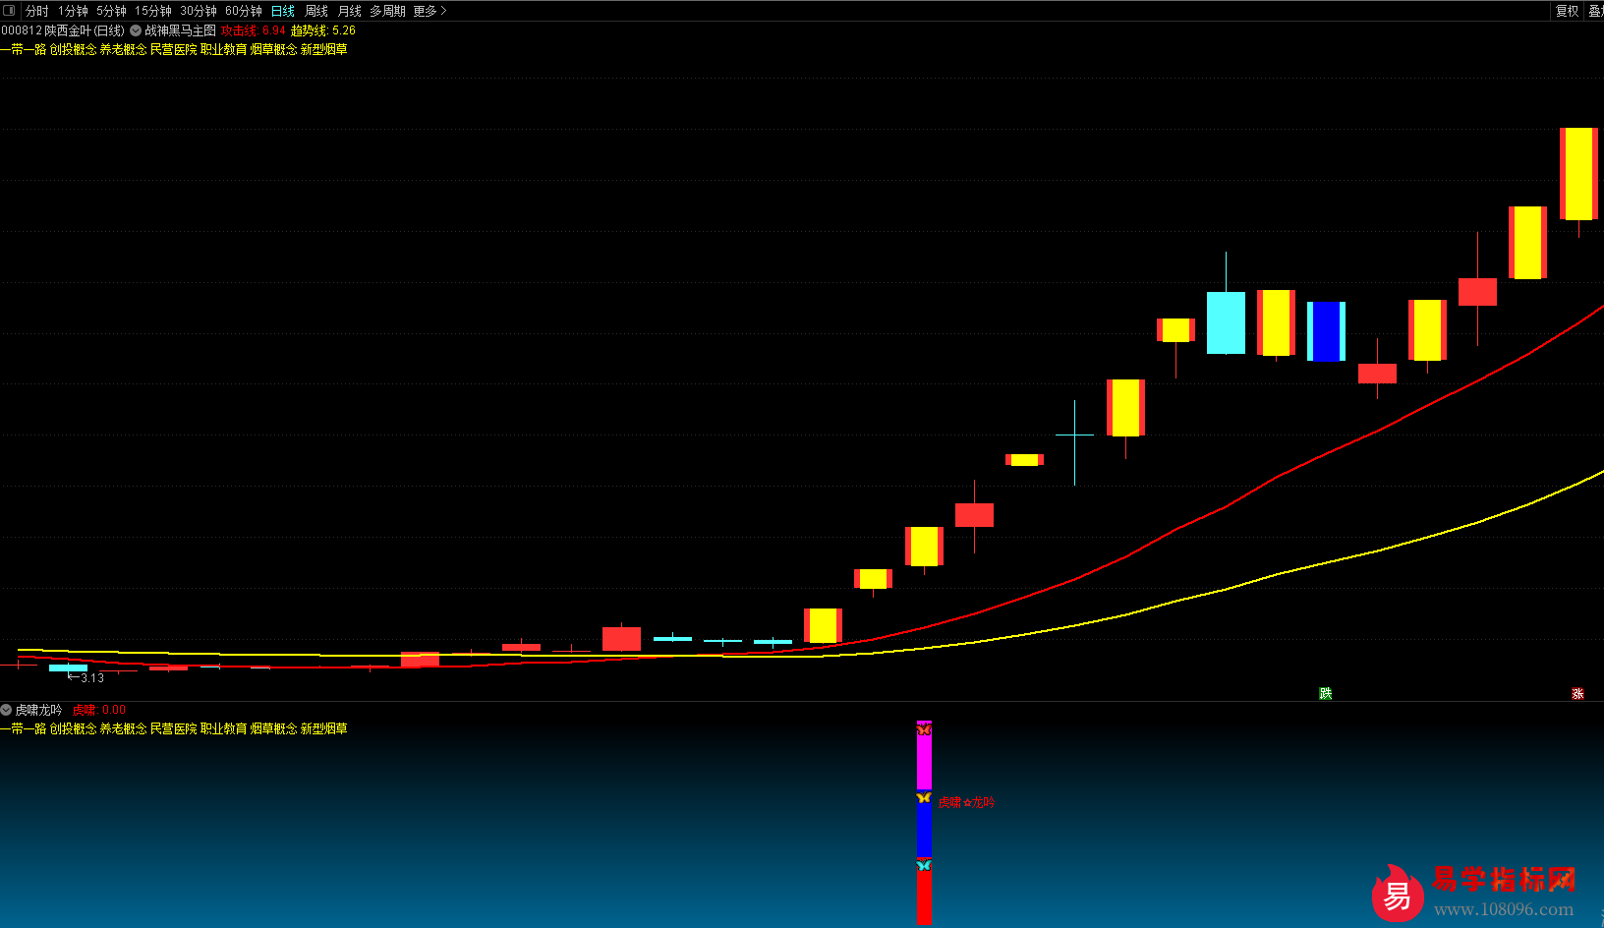1604x928 pixels.
Task: Click the stock title 000812 陕西金叶(日线)
Action: (x=63, y=30)
